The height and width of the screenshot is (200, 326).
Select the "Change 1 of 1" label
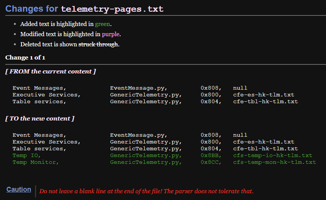[25, 58]
